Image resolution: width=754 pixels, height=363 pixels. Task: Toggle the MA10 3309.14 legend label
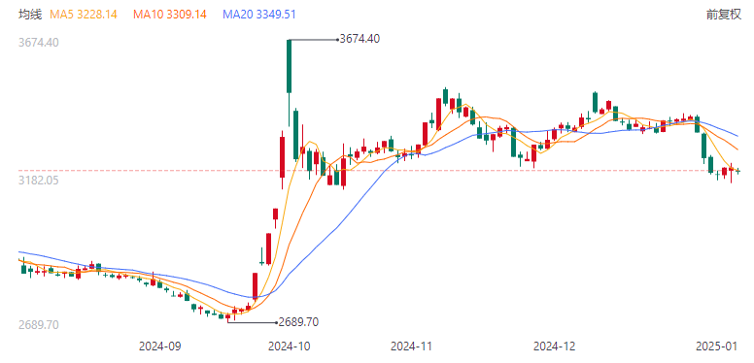170,15
